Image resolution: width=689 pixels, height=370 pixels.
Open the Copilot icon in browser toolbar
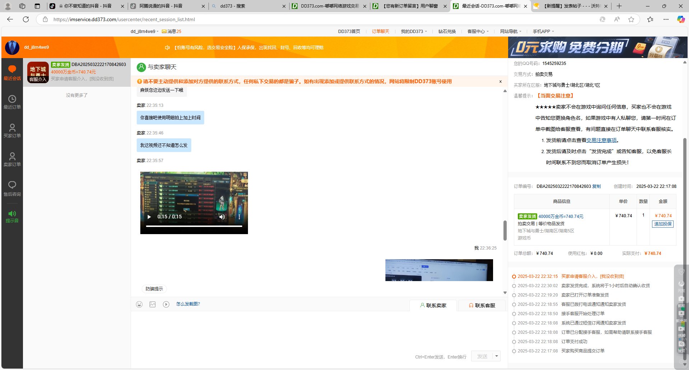point(681,19)
